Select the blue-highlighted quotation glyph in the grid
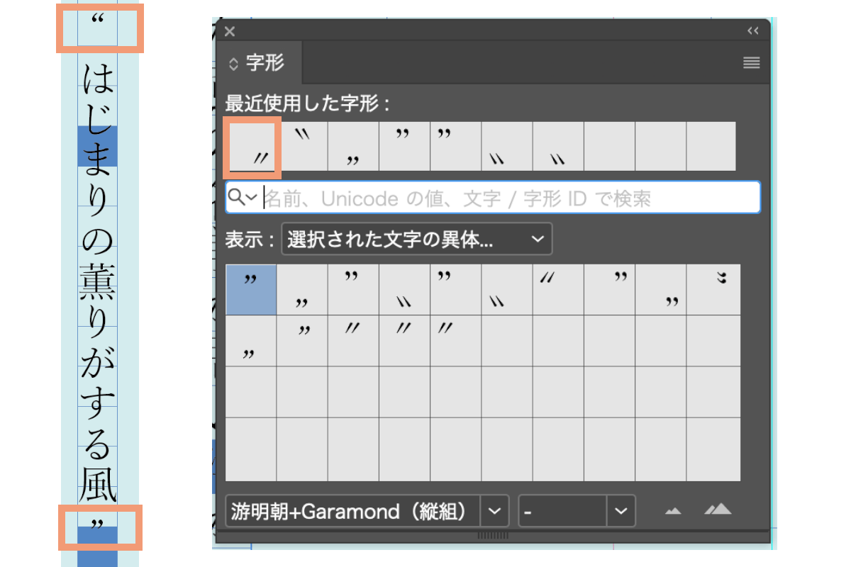Viewport: 851px width, 567px height. 250,288
